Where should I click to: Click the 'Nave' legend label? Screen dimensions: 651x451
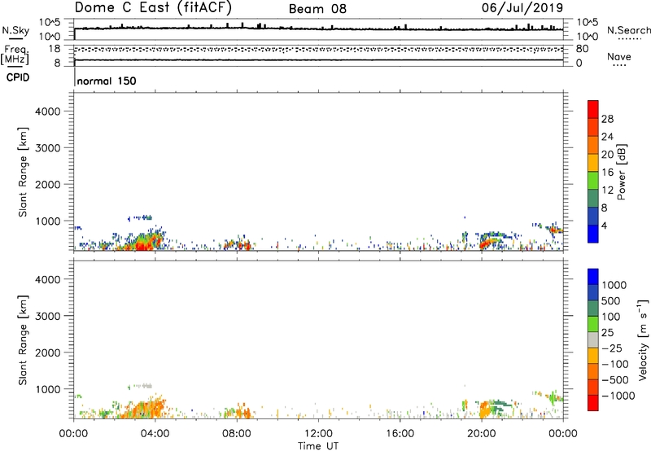619,57
